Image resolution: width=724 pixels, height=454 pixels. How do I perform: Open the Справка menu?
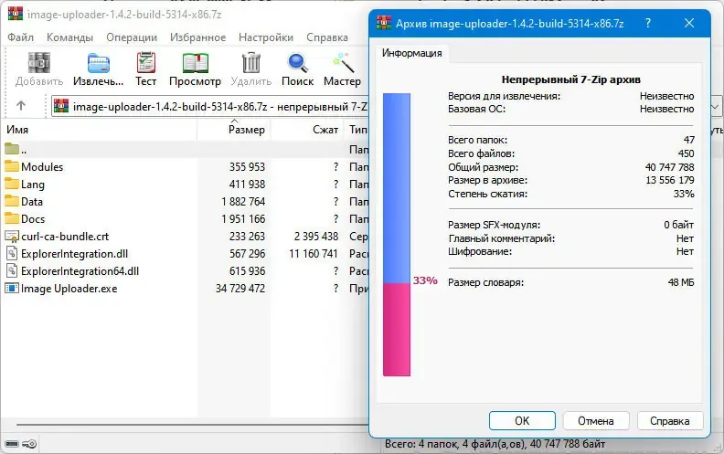[x=327, y=37]
